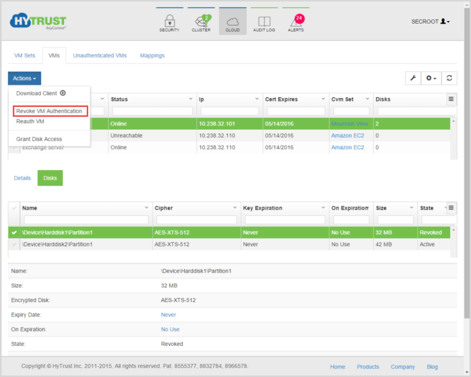The width and height of the screenshot is (471, 377).
Task: Select the exchange server VM row
Action: click(229, 148)
